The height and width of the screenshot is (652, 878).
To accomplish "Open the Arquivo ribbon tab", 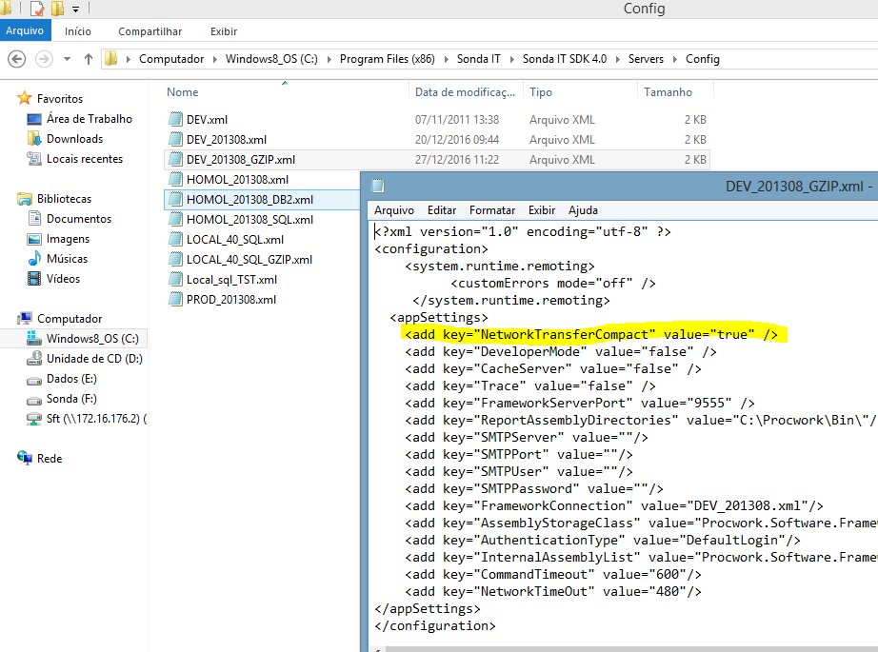I will pos(25,31).
